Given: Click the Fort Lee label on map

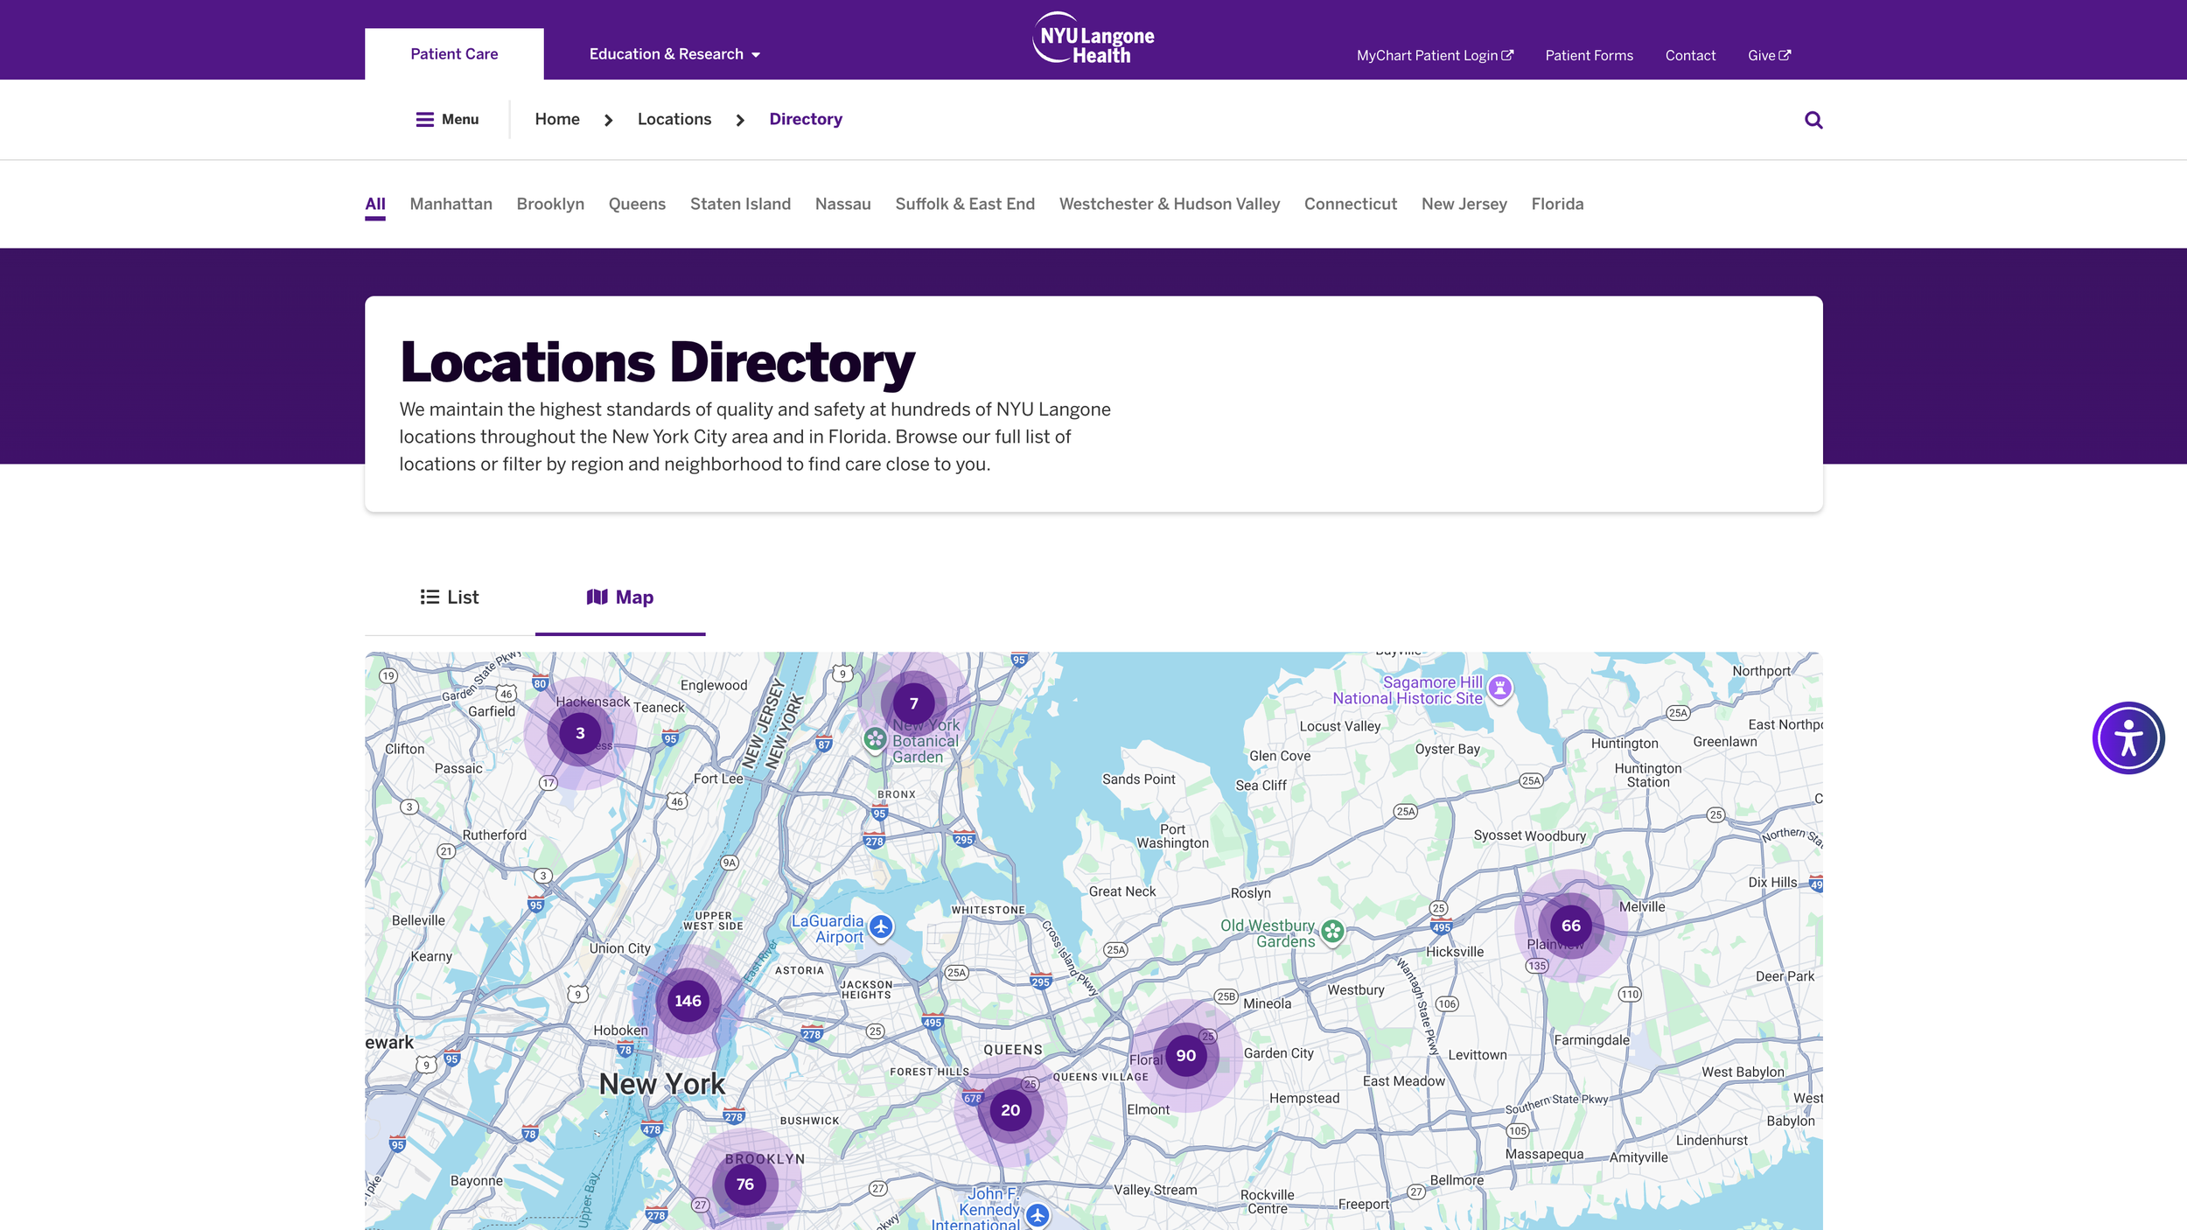Looking at the screenshot, I should [x=718, y=779].
